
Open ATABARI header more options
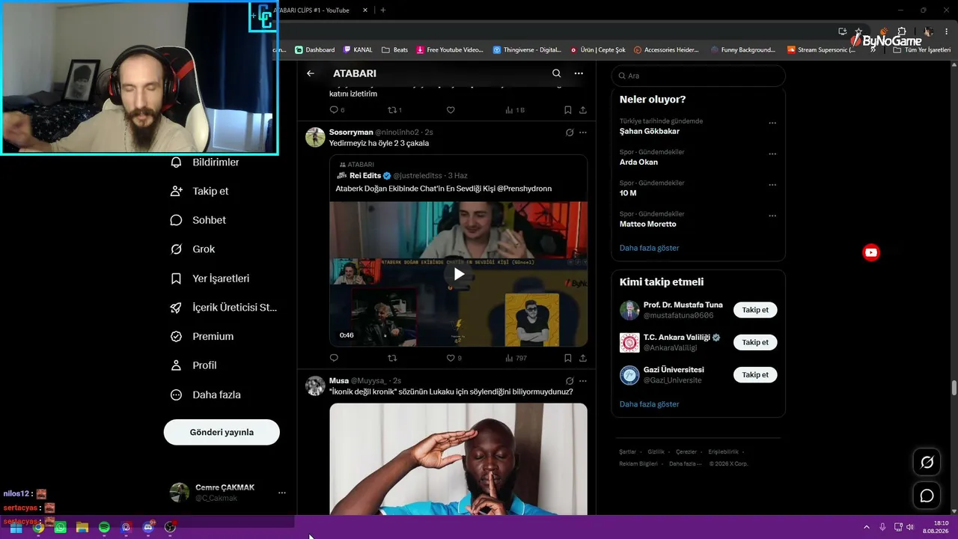pyautogui.click(x=579, y=73)
